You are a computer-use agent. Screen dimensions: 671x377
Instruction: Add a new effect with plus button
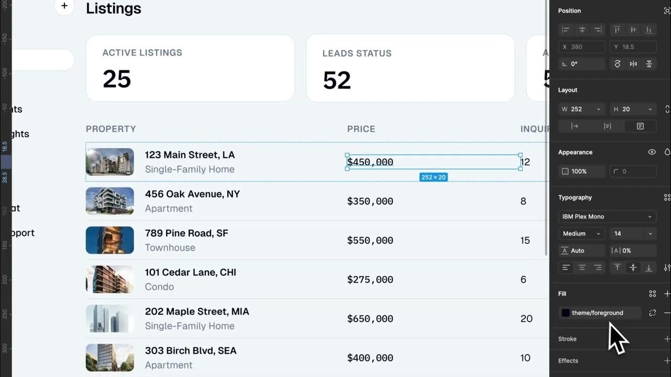click(667, 361)
